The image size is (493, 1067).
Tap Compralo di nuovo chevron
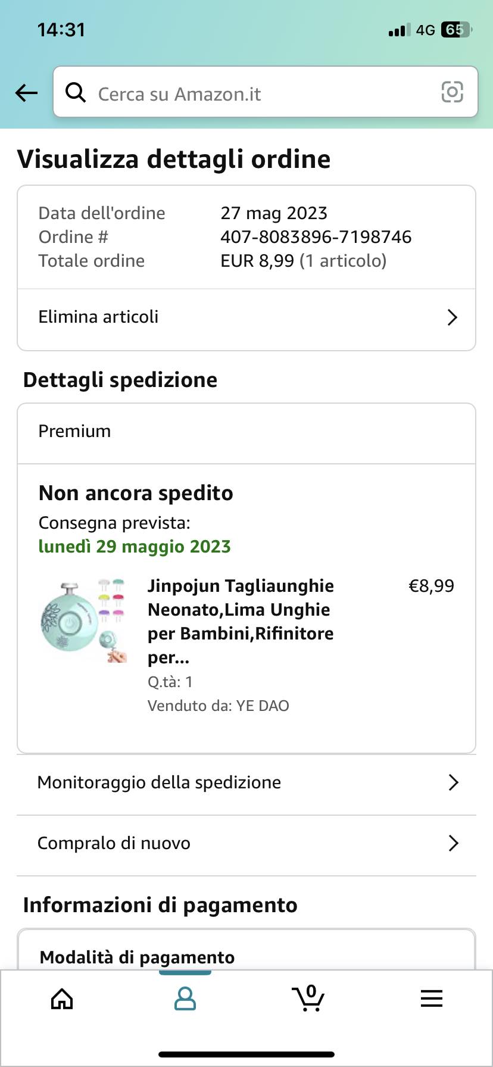tap(453, 843)
